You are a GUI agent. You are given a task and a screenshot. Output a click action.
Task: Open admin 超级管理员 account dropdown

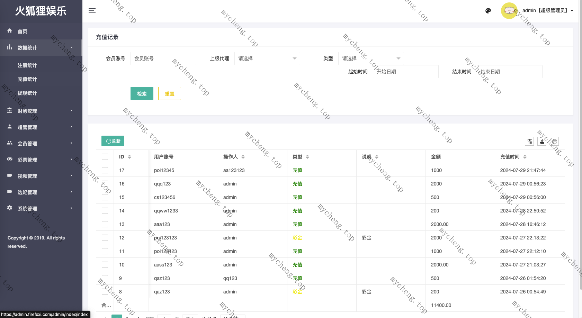pos(548,11)
